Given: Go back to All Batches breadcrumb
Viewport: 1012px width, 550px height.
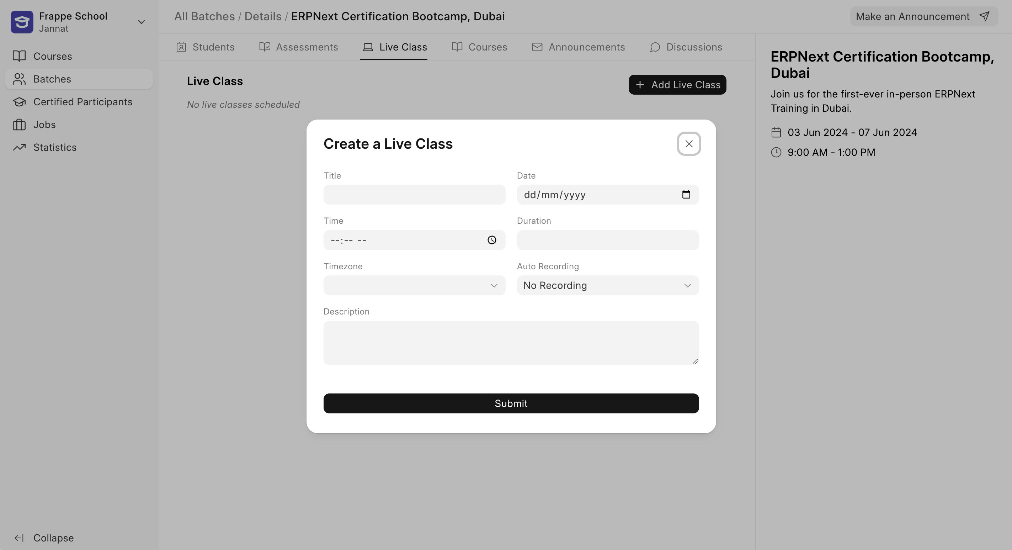Looking at the screenshot, I should [x=204, y=16].
